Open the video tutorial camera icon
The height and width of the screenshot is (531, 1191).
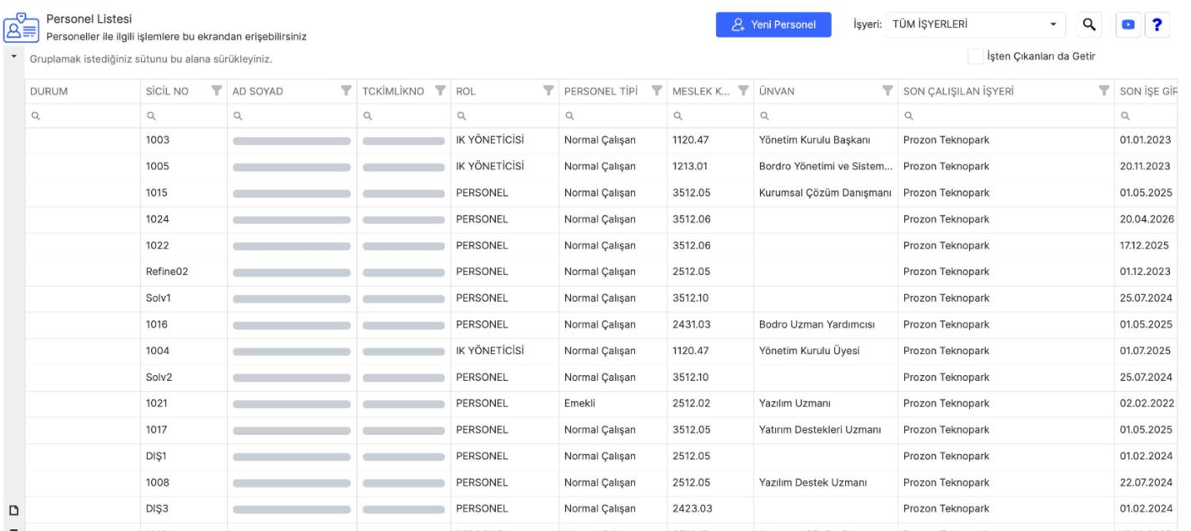point(1129,24)
